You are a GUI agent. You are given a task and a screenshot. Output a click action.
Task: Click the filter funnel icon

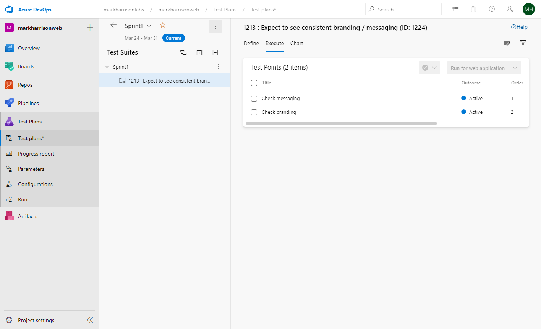(523, 43)
